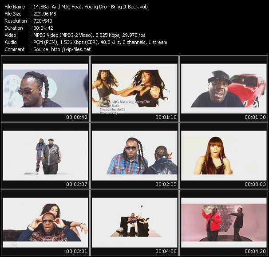Select the 00:01:10 timestamp text
The image size is (269, 257).
click(x=166, y=117)
